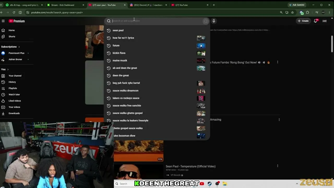The image size is (334, 188).
Task: Focus the YouTube search input field
Action: (157, 21)
